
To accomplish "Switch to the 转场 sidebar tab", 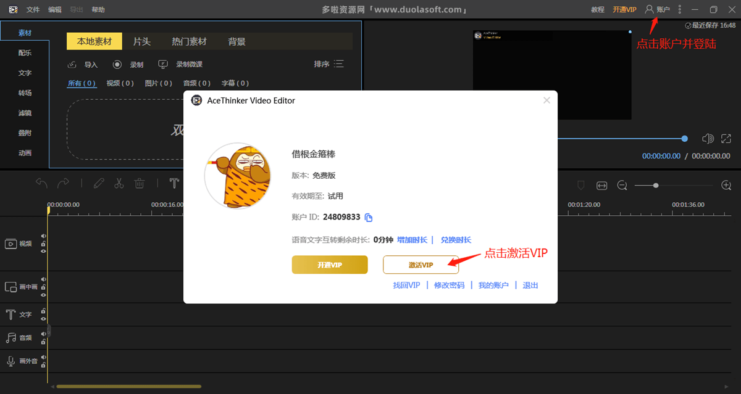I will (25, 93).
